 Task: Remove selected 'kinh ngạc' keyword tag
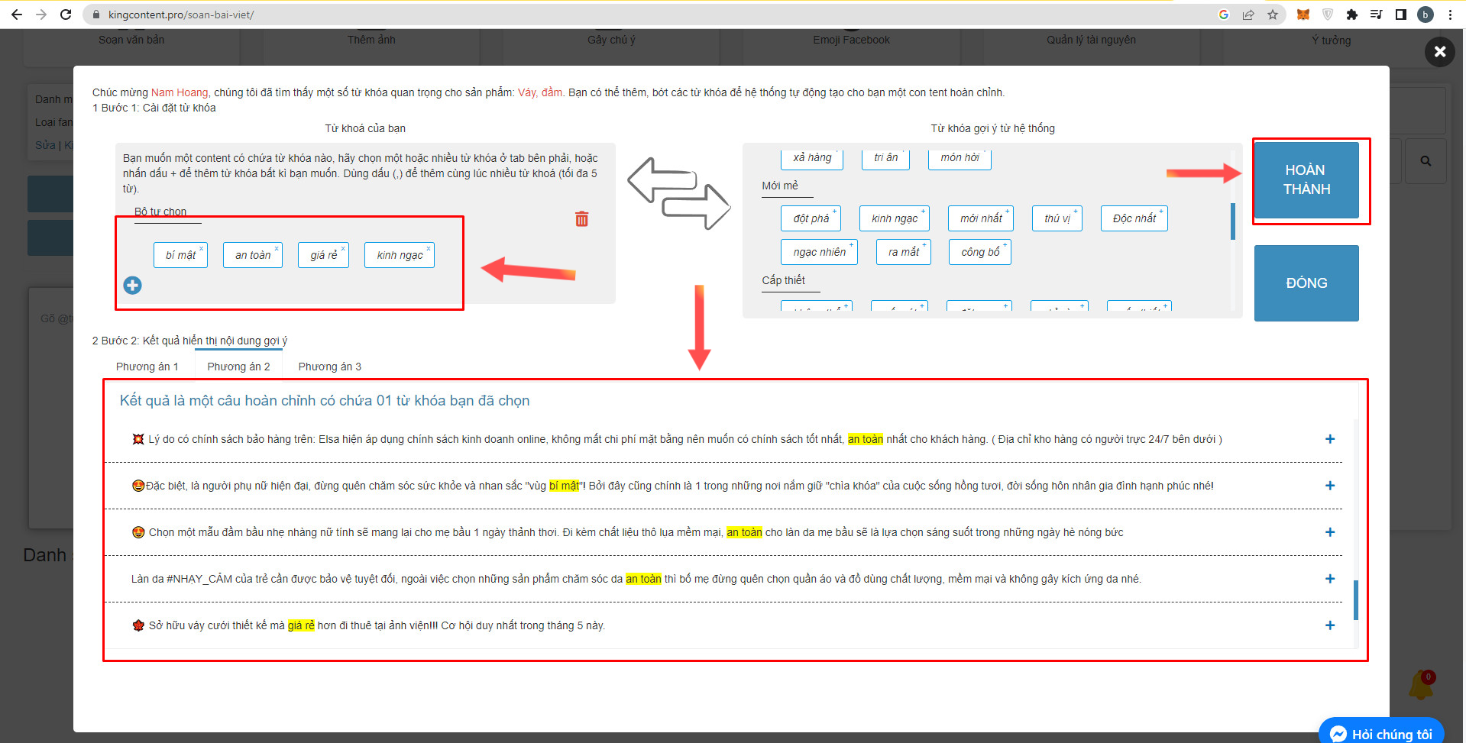429,248
